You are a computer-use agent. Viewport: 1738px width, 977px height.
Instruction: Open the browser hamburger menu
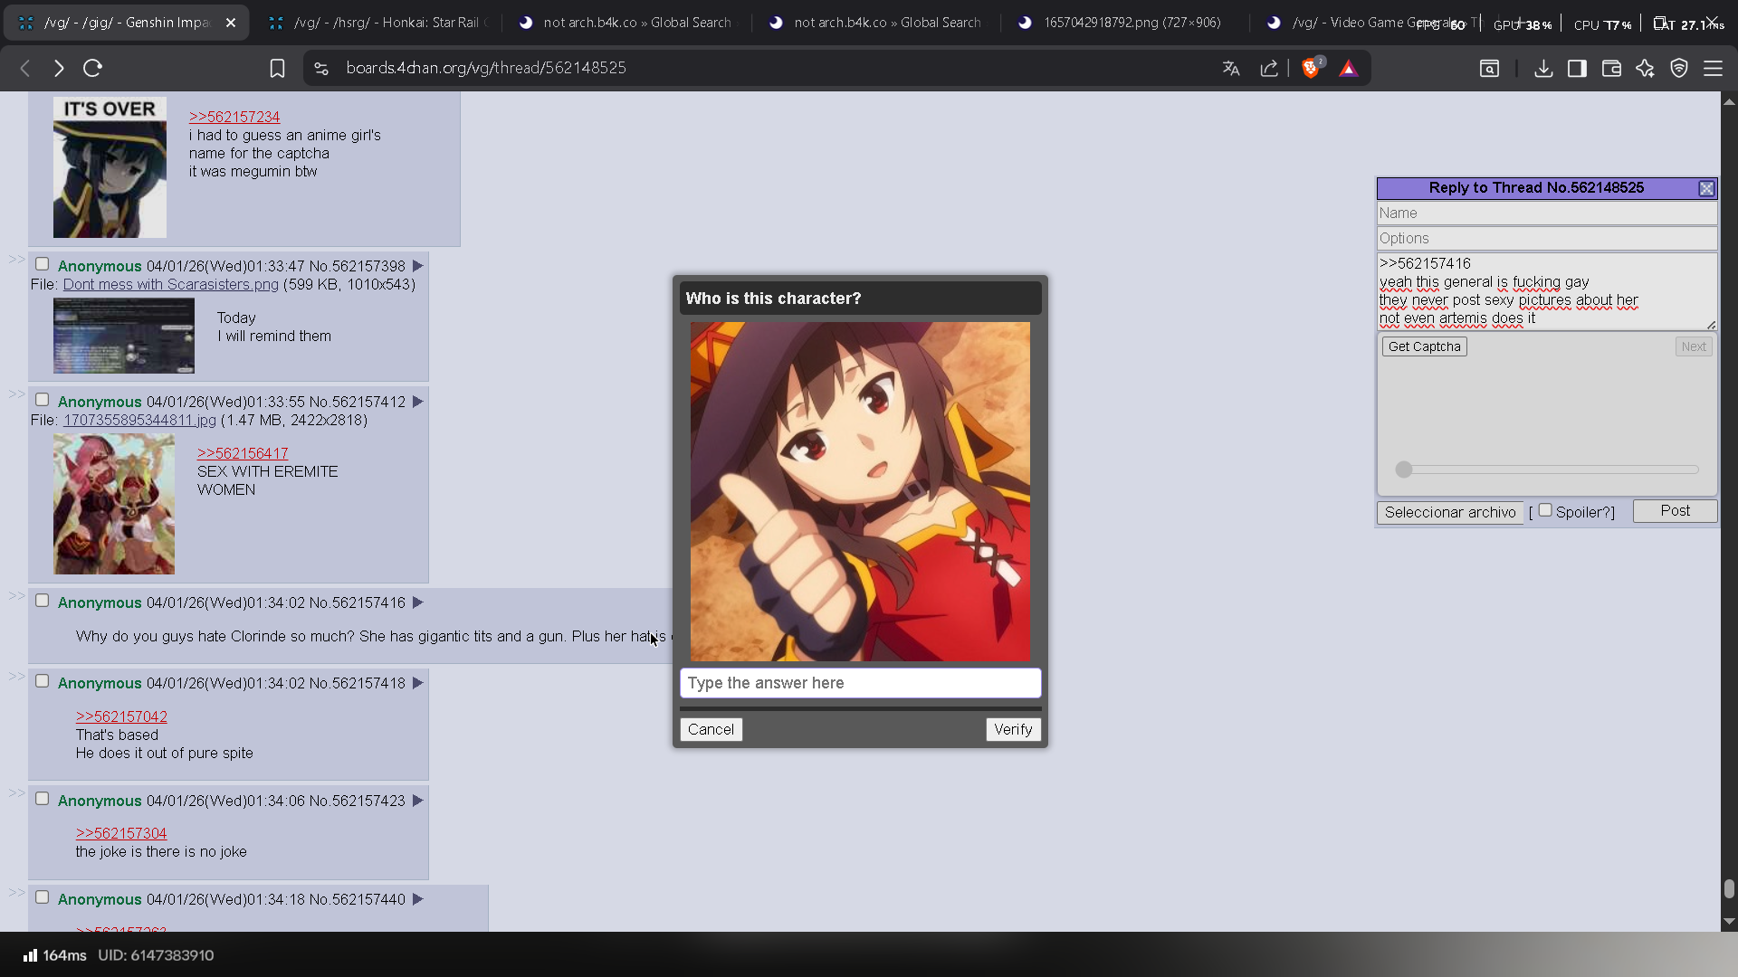coord(1713,68)
